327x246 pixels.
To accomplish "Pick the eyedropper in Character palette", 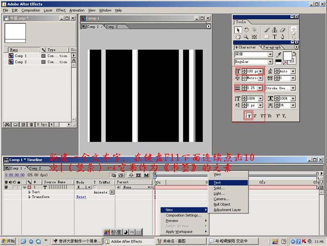I will [278, 55].
